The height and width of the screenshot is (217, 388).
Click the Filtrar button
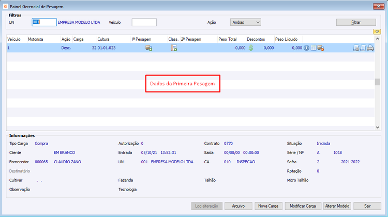click(x=356, y=22)
